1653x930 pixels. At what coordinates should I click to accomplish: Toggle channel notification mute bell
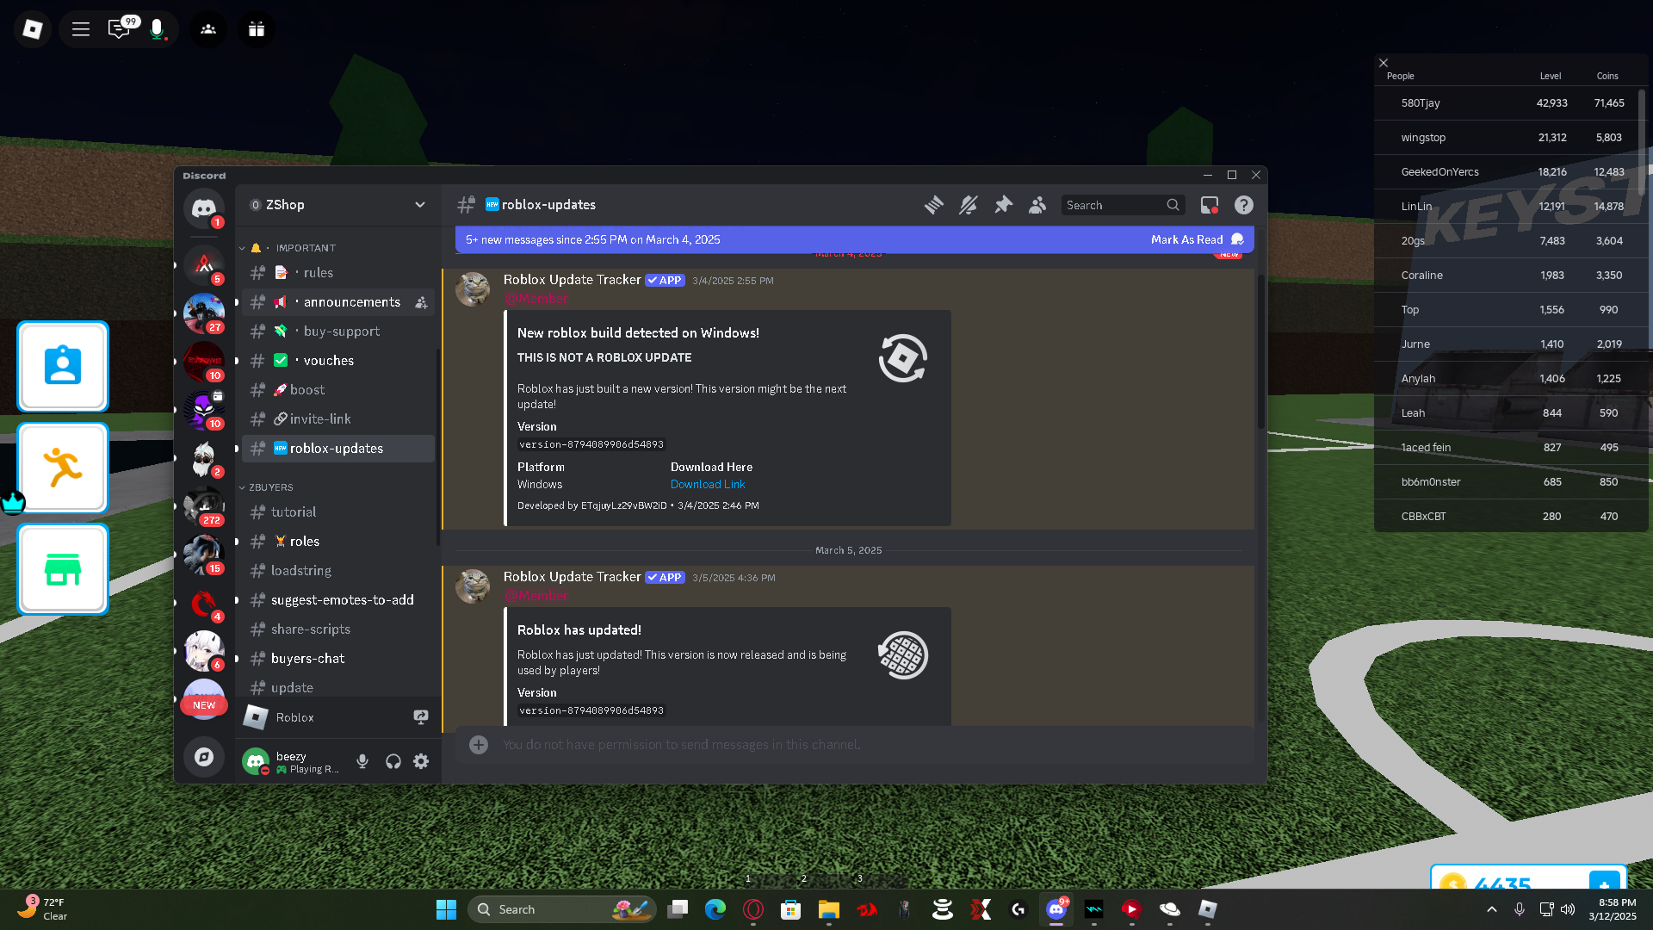(x=969, y=205)
